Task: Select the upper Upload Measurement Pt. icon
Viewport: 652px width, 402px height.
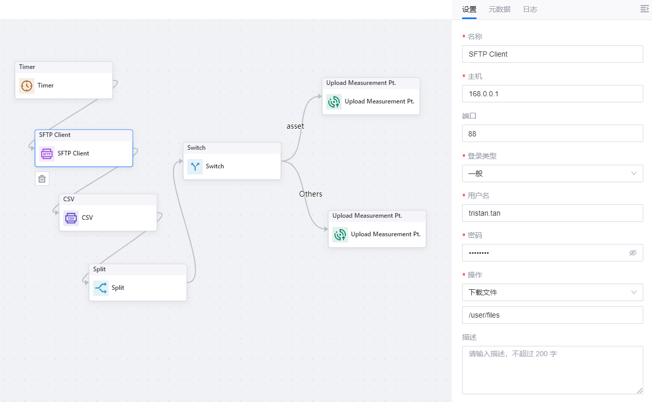Action: [334, 101]
